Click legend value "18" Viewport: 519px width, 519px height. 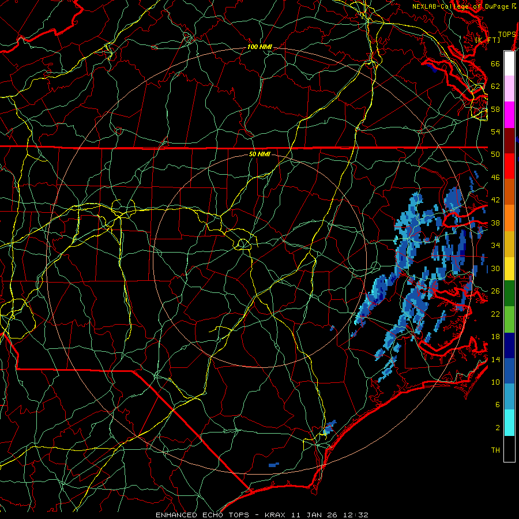tap(495, 337)
